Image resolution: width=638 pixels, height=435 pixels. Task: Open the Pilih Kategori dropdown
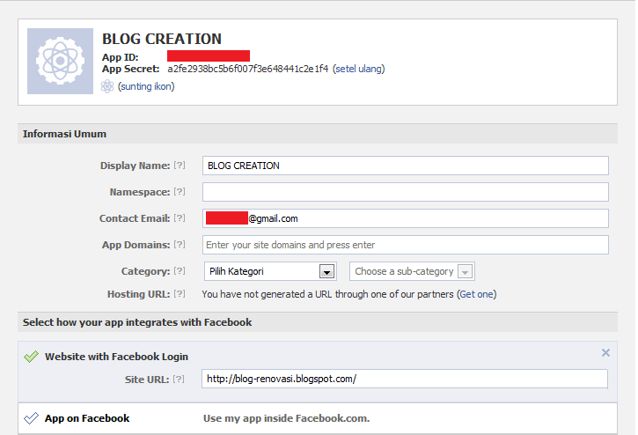coord(270,271)
